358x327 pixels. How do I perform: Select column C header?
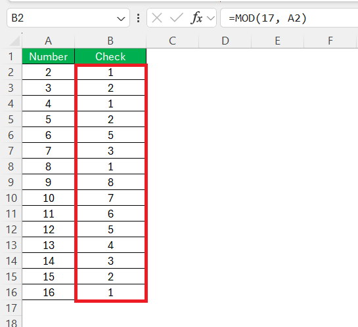[172, 41]
